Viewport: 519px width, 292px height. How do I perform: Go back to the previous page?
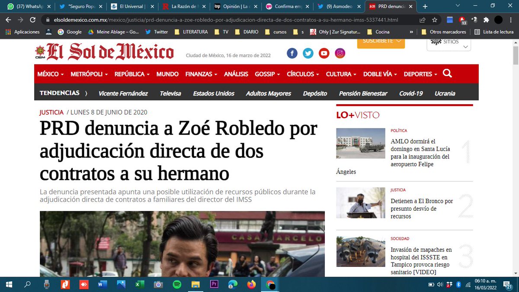(x=8, y=20)
